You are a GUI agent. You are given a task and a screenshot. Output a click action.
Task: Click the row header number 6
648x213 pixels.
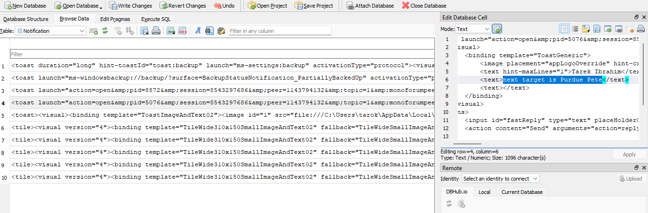3,128
